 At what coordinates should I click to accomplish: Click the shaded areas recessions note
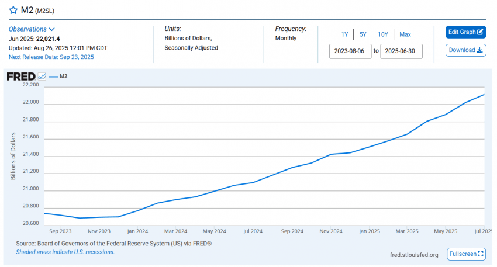65,252
